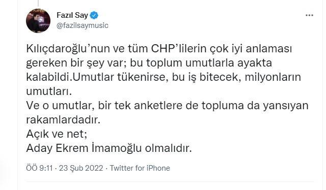Click the ÖÖ 9:11 timestamp

pyautogui.click(x=39, y=168)
